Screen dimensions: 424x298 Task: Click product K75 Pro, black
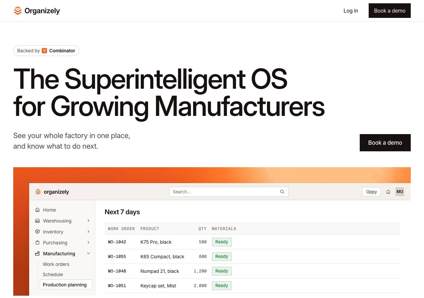point(156,242)
